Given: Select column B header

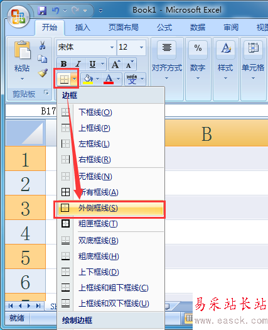Looking at the screenshot, I should 217,133.
